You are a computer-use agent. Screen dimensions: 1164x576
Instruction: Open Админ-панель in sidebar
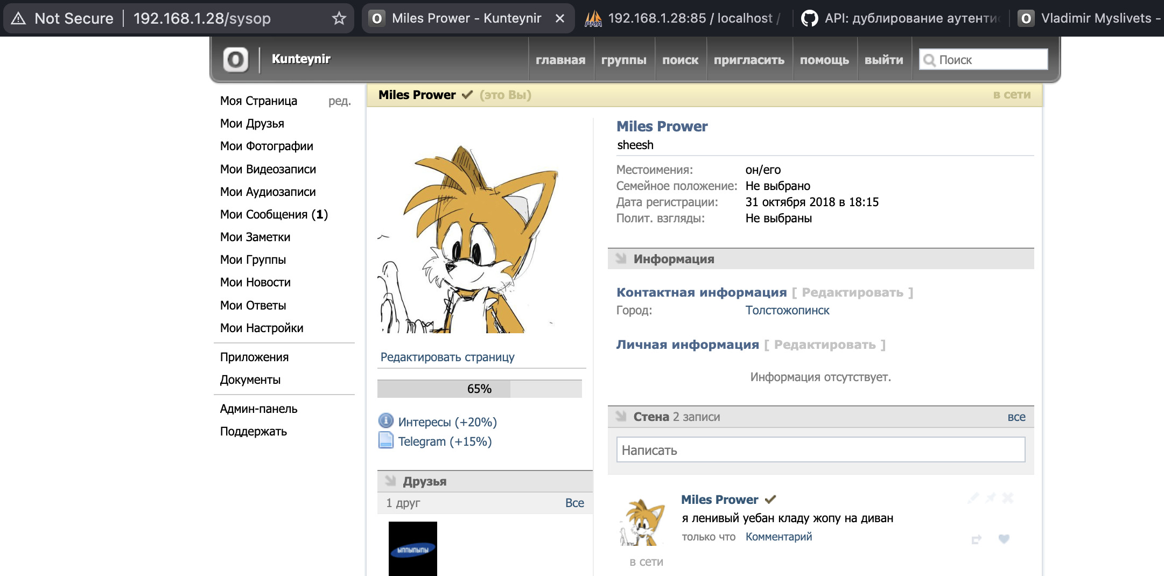(x=258, y=409)
